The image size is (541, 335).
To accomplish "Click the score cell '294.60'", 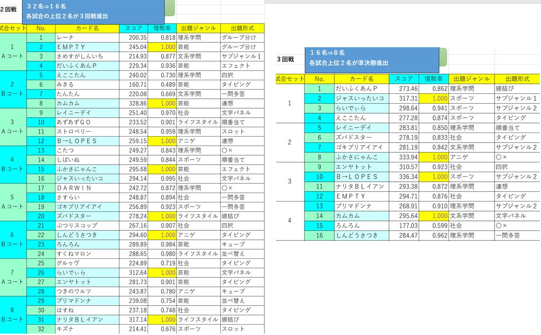I will (134, 235).
